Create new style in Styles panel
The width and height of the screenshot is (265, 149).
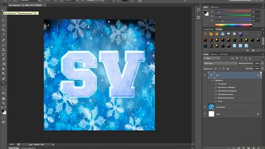tap(253, 50)
